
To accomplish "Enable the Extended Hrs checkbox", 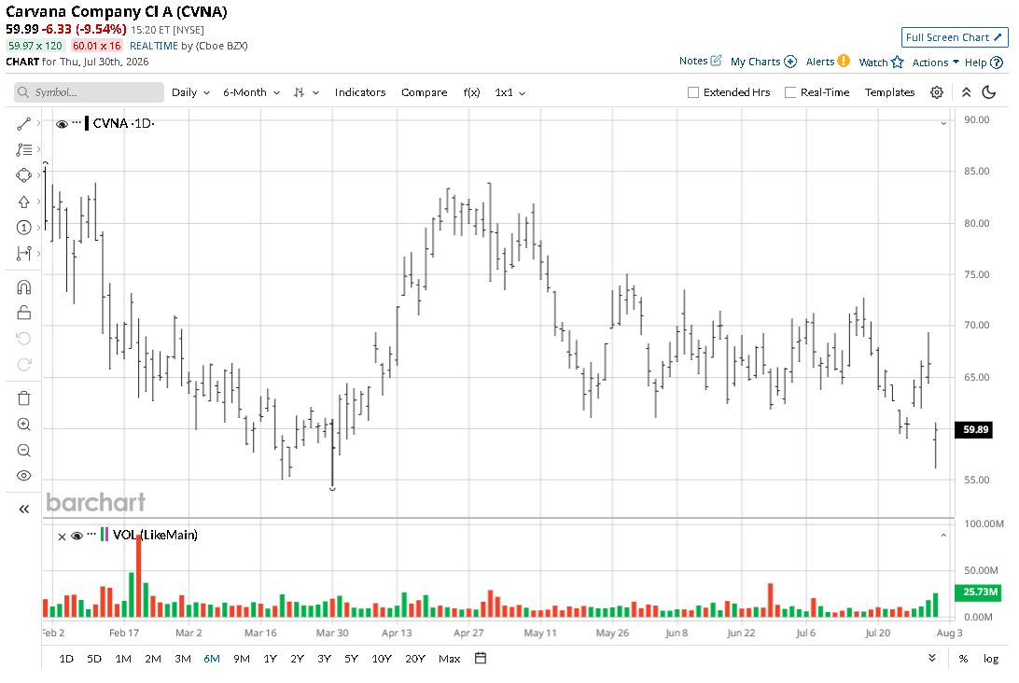I will point(693,92).
